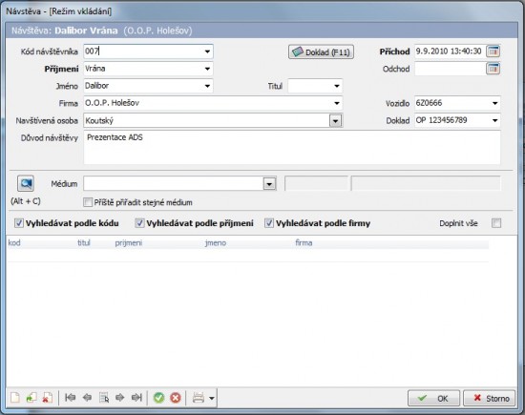Viewport: 525px width, 415px height.
Task: Open the Navštívená osoba dropdown
Action: click(x=335, y=121)
